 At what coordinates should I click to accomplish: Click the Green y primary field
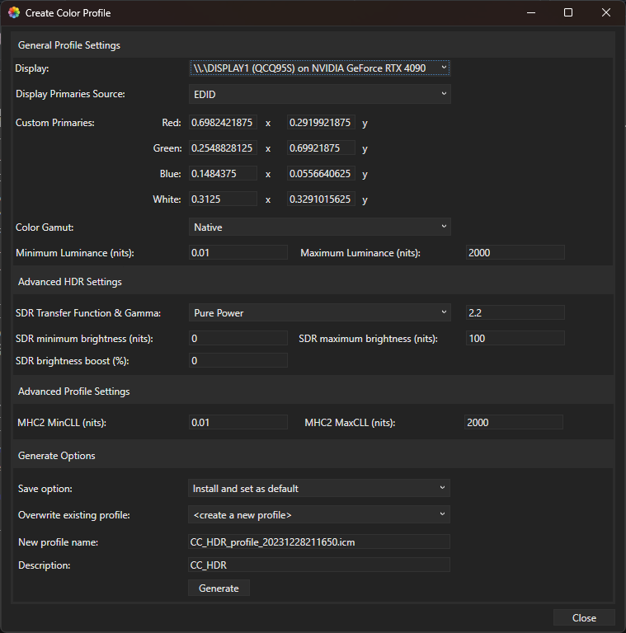tap(321, 148)
